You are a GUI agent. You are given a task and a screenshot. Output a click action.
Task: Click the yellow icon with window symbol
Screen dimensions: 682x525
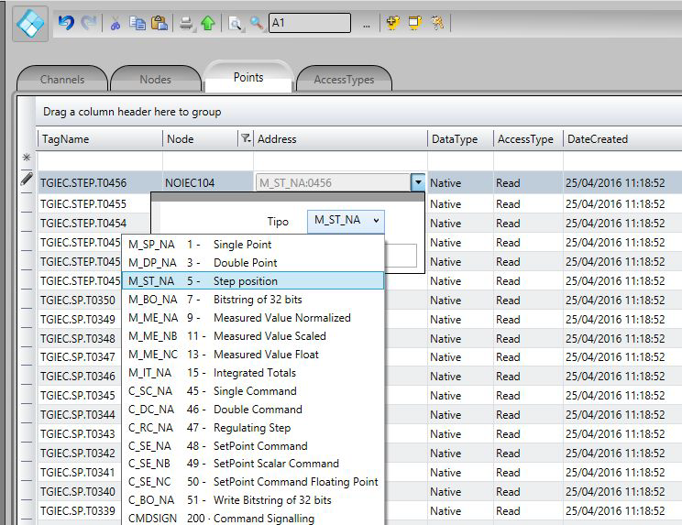414,23
